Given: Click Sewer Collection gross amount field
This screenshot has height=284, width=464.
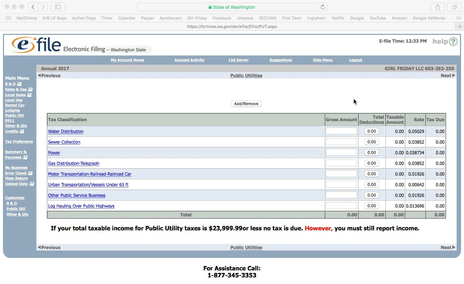Looking at the screenshot, I should click(x=341, y=142).
